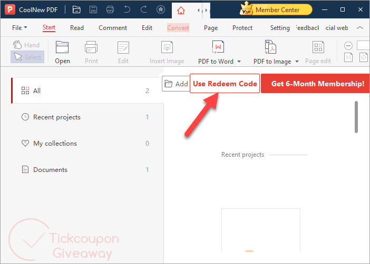This screenshot has width=370, height=264.
Task: Click the round home icon in title bar
Action: [161, 9]
